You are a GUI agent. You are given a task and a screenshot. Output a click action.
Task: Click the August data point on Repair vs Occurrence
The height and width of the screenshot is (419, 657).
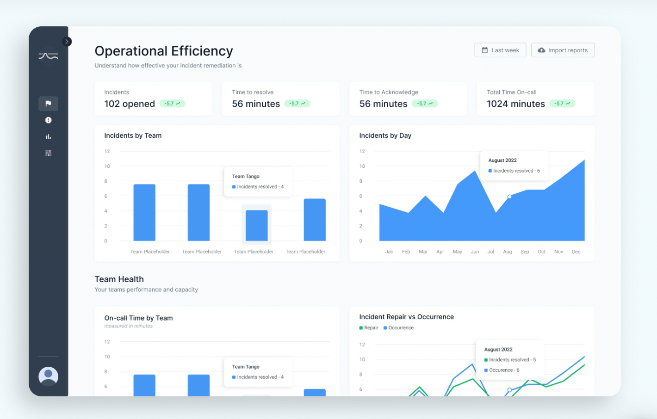[509, 390]
